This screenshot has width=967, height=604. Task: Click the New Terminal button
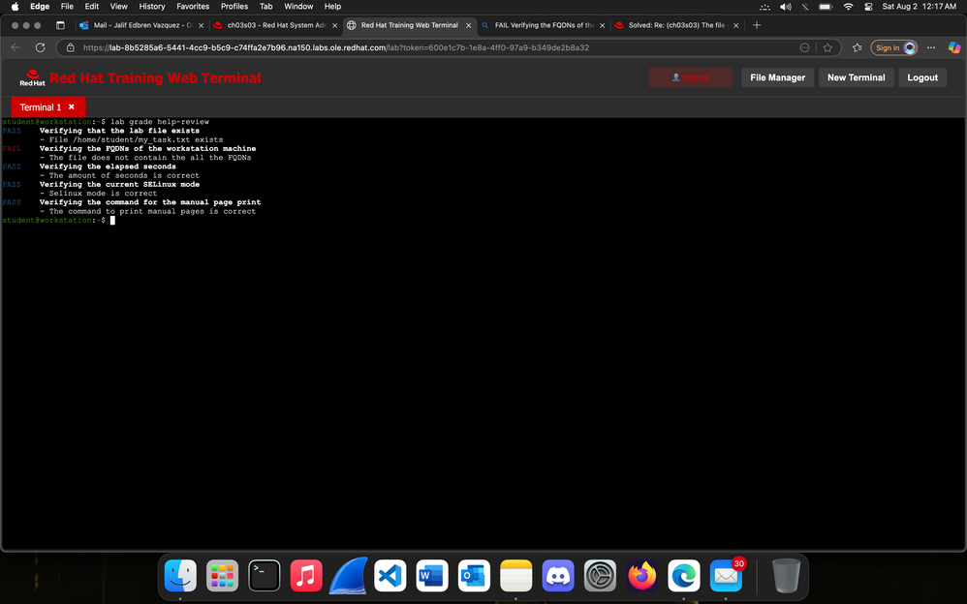(856, 77)
